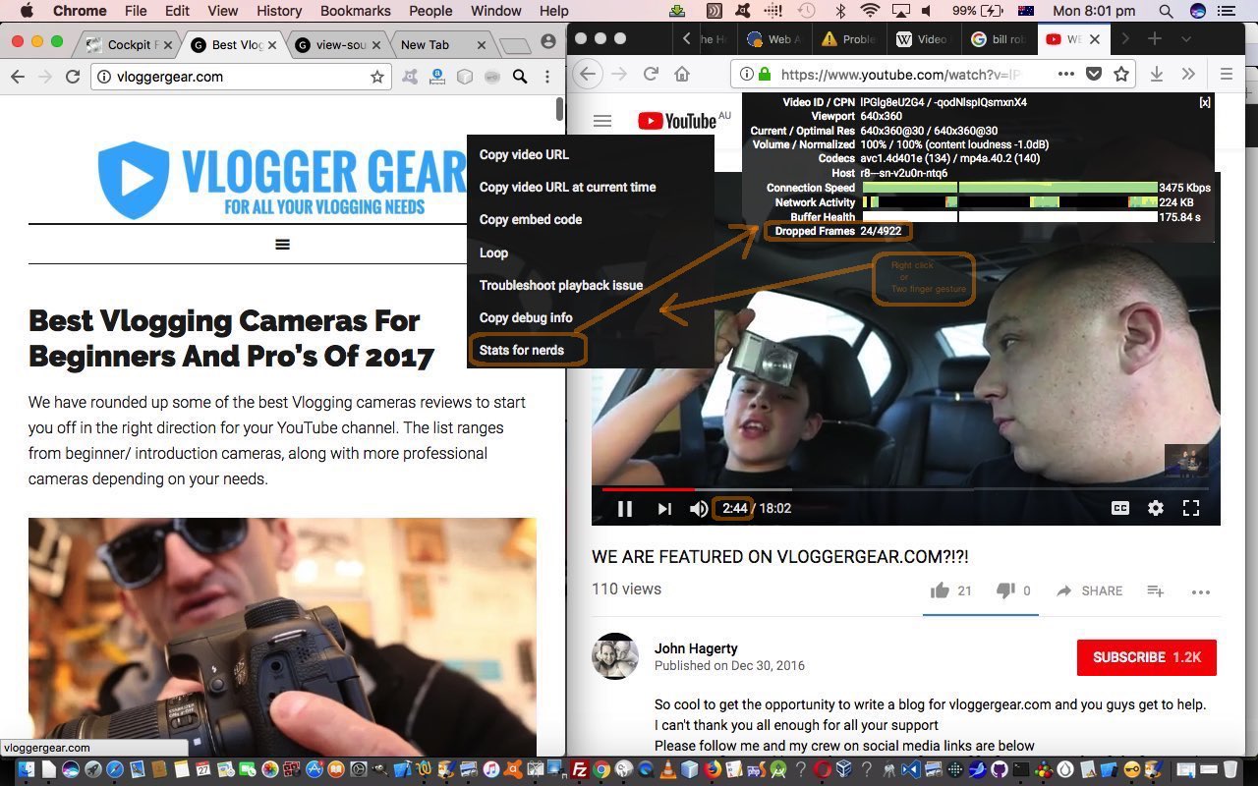1258x786 pixels.
Task: Pause the YouTube video
Action: tap(624, 508)
